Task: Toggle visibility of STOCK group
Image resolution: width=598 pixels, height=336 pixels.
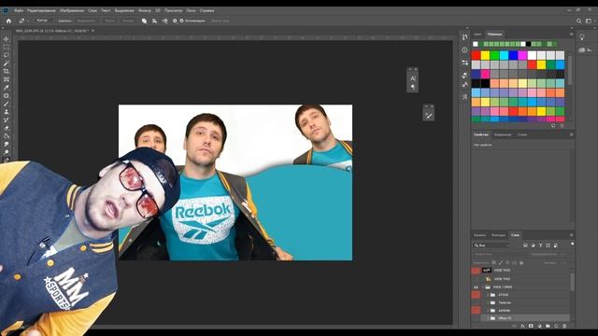Action: (x=476, y=295)
